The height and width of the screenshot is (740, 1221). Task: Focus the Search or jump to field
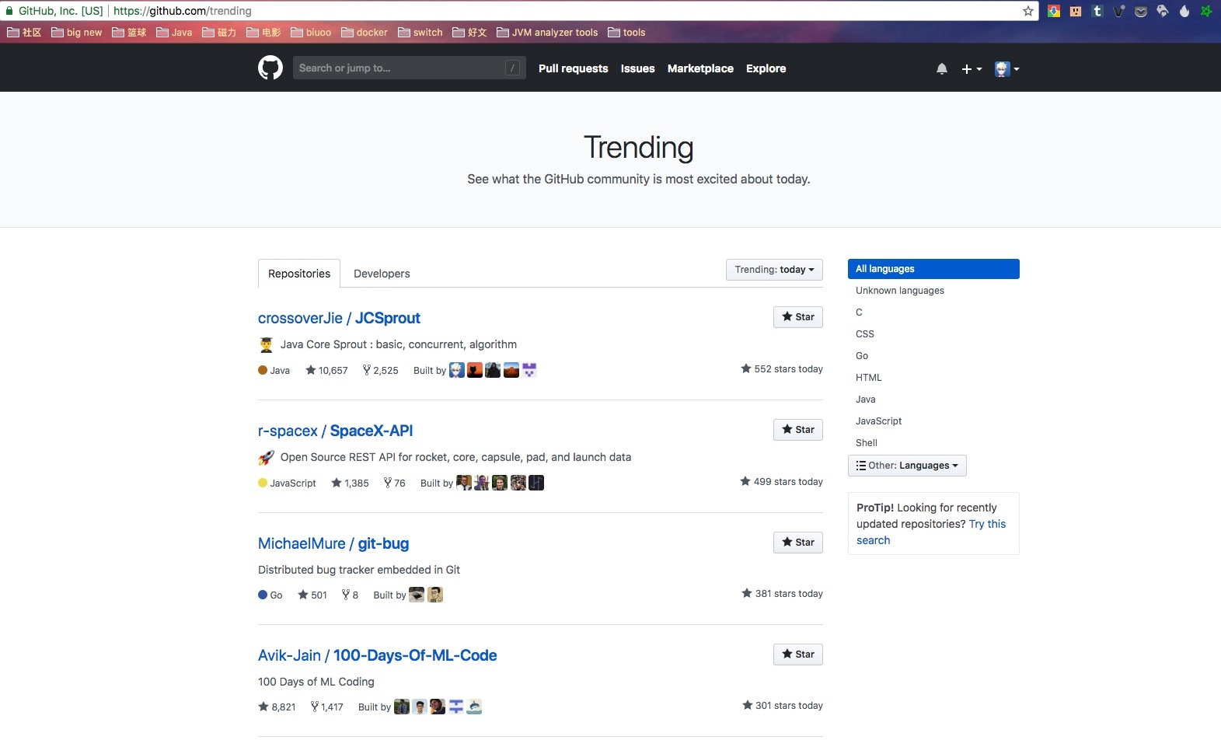410,68
